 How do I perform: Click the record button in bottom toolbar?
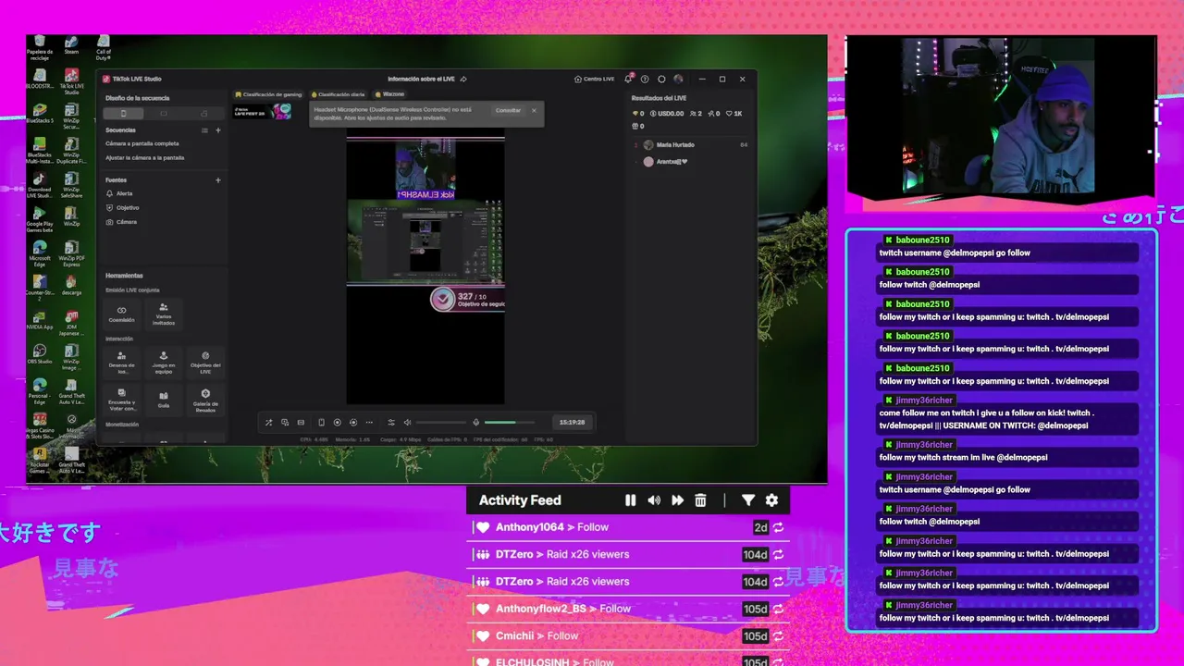pos(337,423)
